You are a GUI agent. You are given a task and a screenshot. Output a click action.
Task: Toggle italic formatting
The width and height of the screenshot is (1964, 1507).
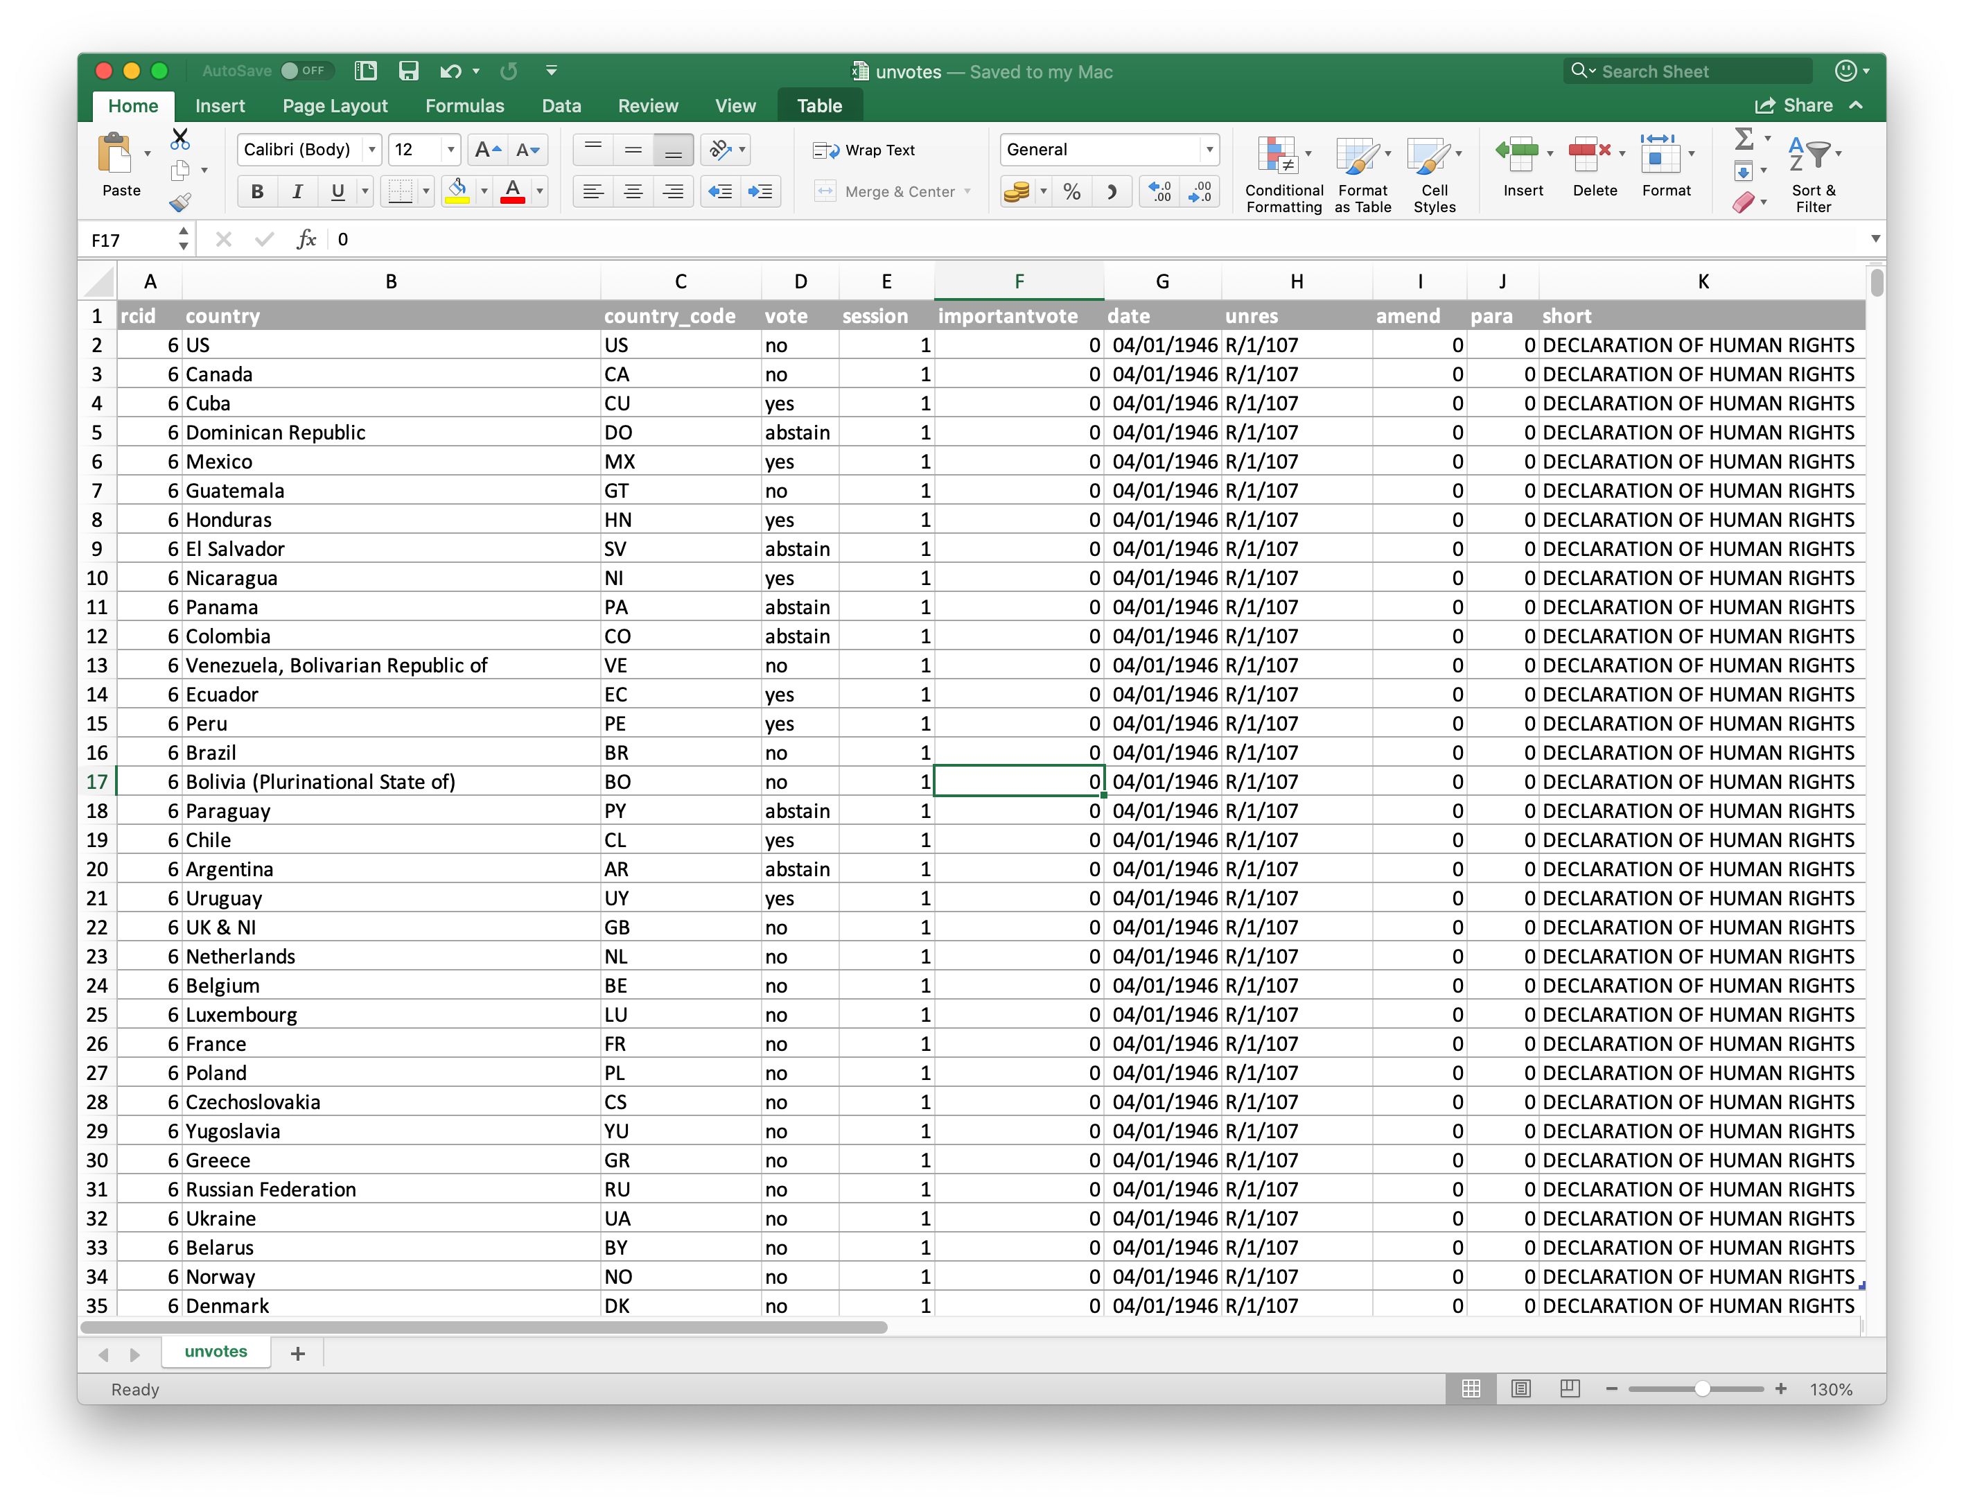coord(297,191)
